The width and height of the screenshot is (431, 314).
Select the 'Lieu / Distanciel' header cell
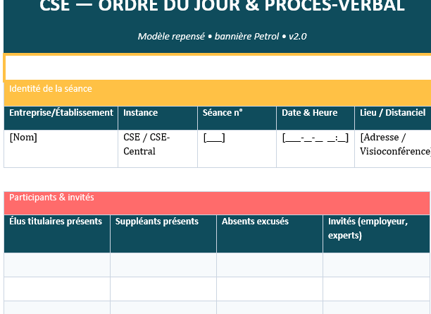click(393, 118)
